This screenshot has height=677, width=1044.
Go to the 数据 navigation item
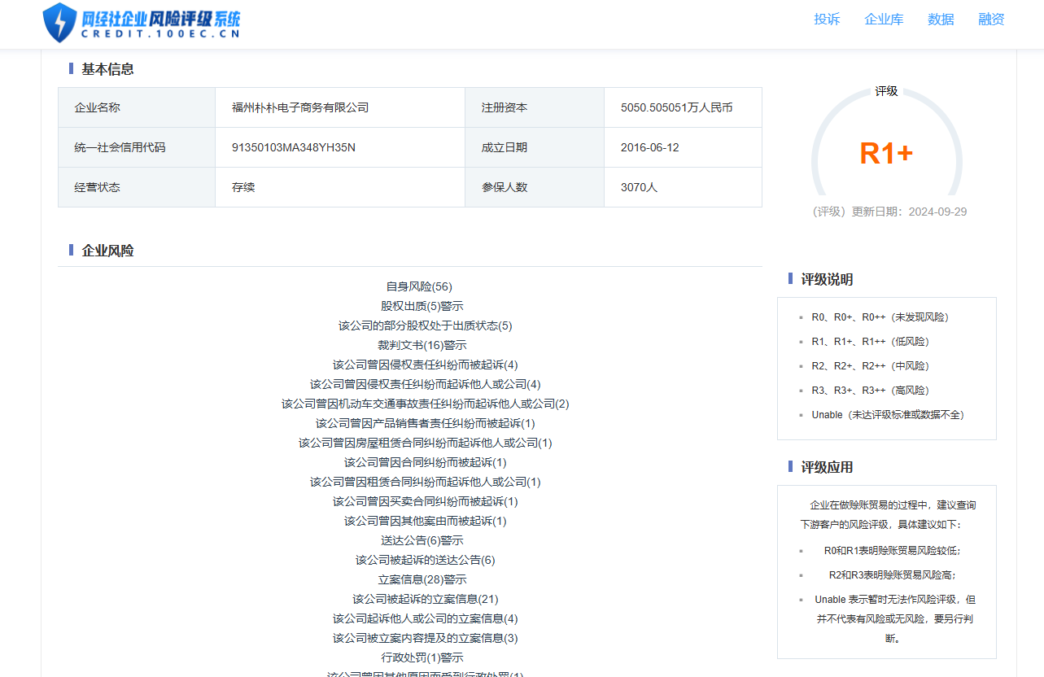[941, 20]
